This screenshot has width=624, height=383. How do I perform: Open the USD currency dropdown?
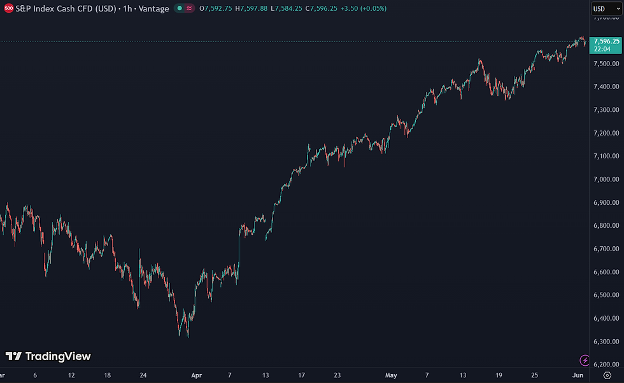tap(606, 9)
